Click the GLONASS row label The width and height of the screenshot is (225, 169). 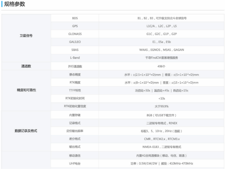[75, 34]
